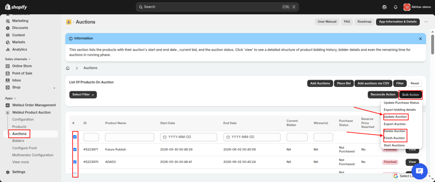Image resolution: width=435 pixels, height=182 pixels.
Task: Open the three-dot more actions menu
Action: [x=426, y=22]
